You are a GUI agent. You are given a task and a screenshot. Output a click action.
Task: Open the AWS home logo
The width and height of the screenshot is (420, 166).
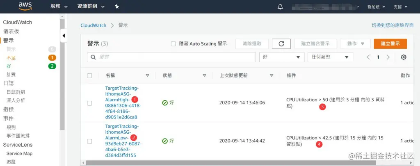pos(25,7)
